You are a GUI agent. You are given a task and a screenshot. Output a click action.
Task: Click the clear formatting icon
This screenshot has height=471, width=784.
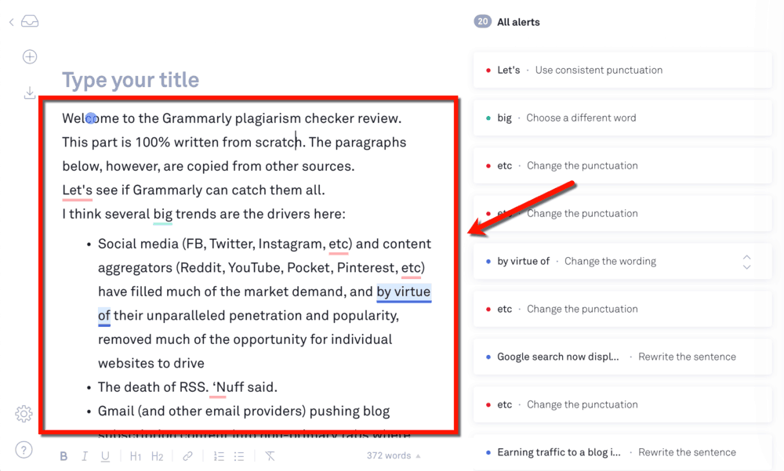[270, 455]
